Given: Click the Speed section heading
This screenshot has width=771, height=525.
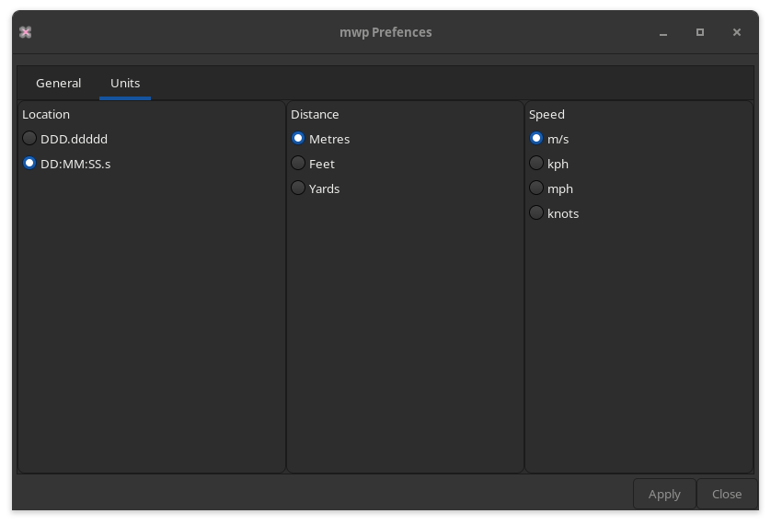Looking at the screenshot, I should (547, 115).
